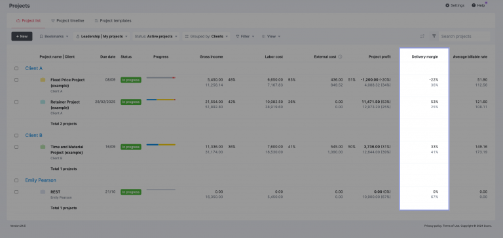Tick the Emily Pearson group checkbox
Screen dimensions: 503x238
point(16,180)
